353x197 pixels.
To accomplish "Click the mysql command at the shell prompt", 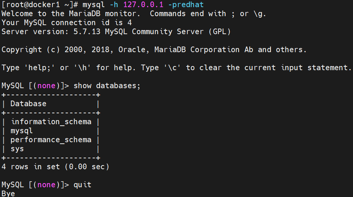I will (93, 5).
